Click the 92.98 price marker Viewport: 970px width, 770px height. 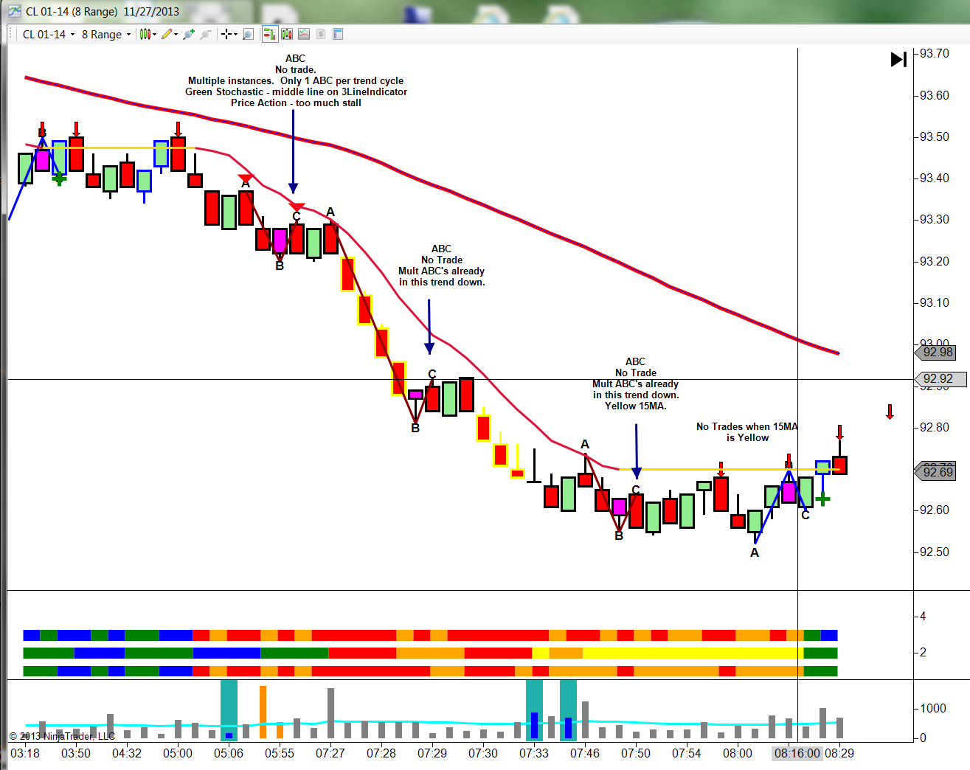click(937, 352)
